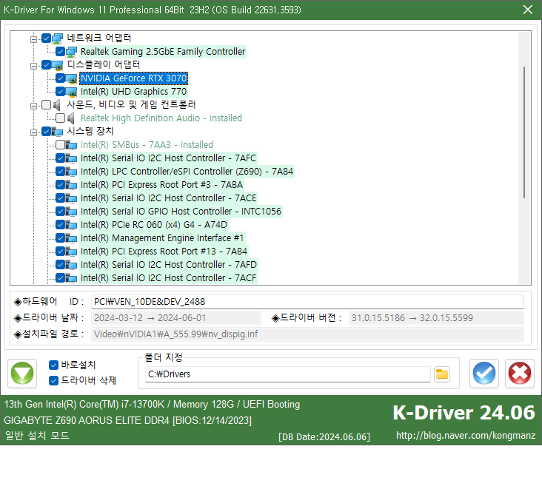Image resolution: width=542 pixels, height=489 pixels.
Task: Click the driver version field
Action: click(436, 317)
